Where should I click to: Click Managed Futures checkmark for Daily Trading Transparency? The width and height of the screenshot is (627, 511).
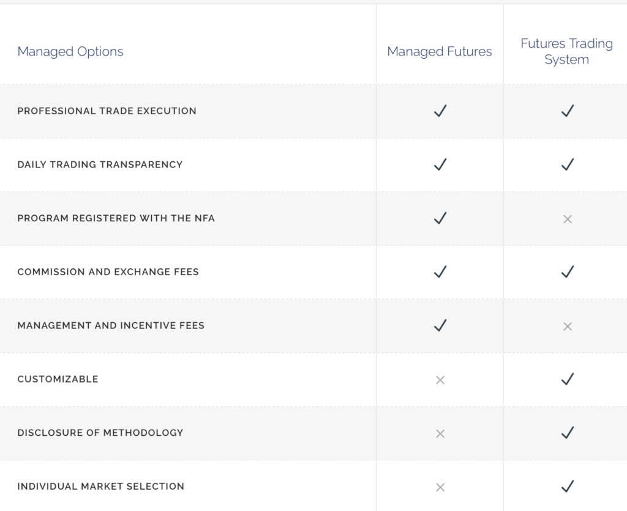coord(440,164)
